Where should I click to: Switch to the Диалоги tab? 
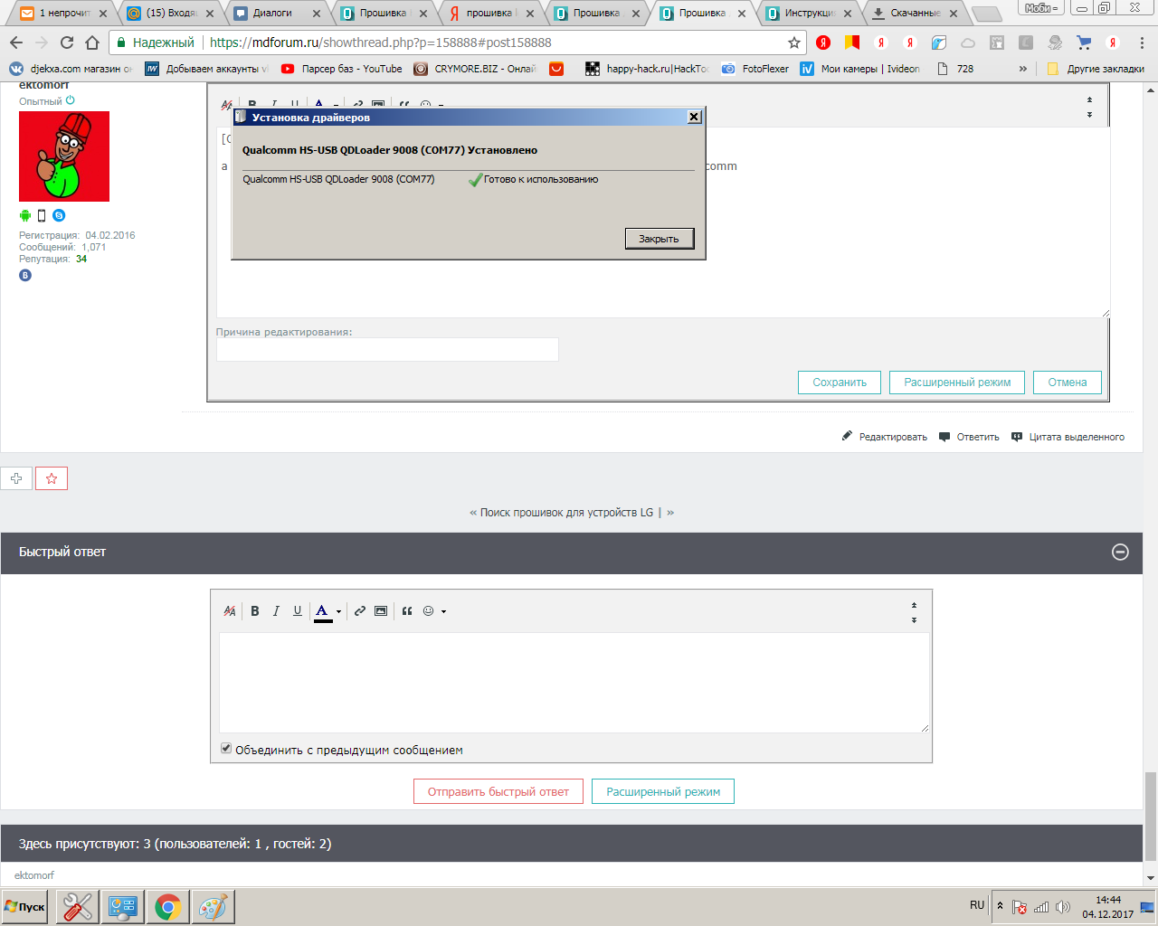click(x=277, y=14)
